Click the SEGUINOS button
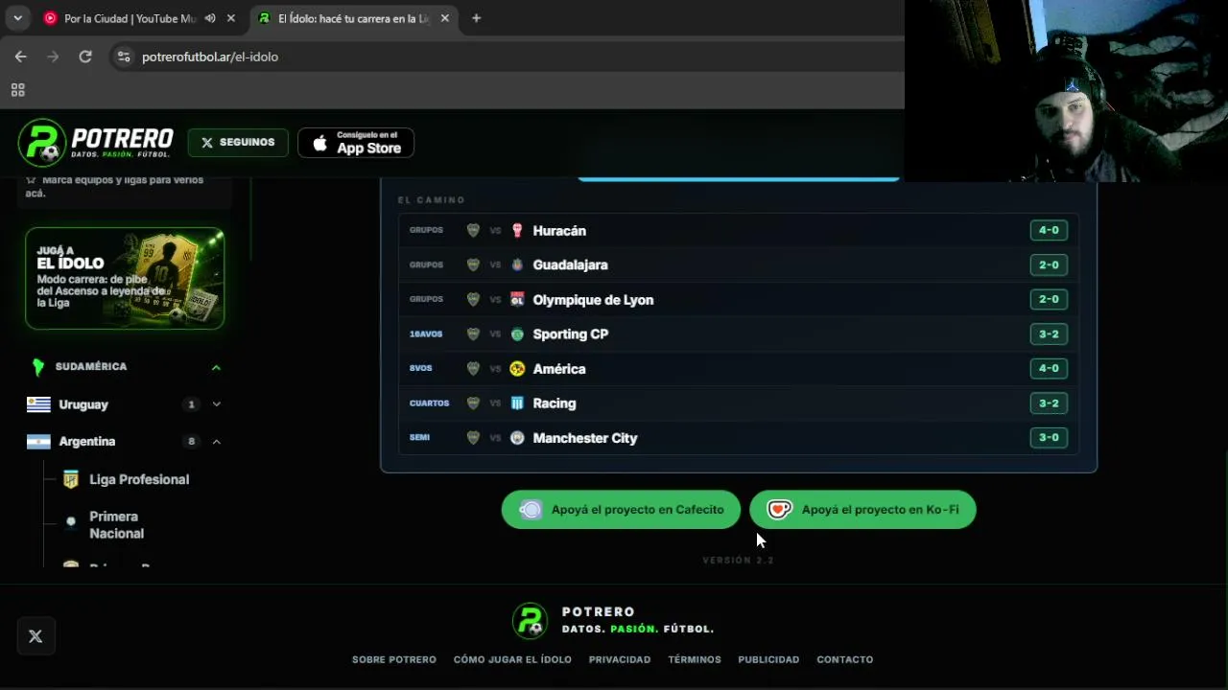This screenshot has width=1228, height=690. coord(238,142)
